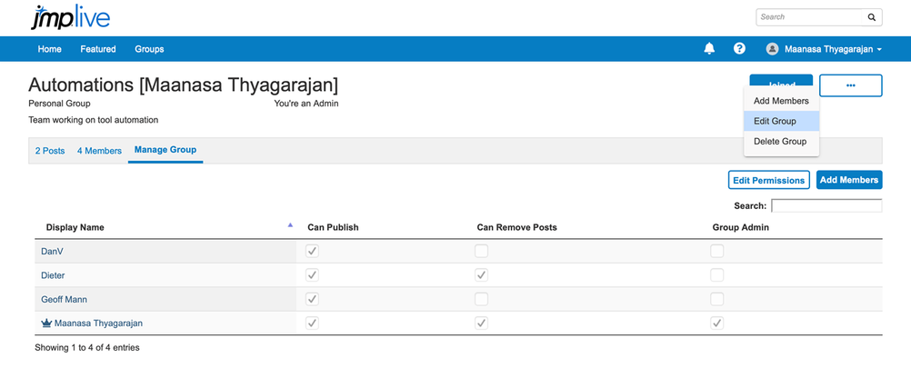The height and width of the screenshot is (378, 911).
Task: Open the help question mark icon
Action: tap(739, 49)
